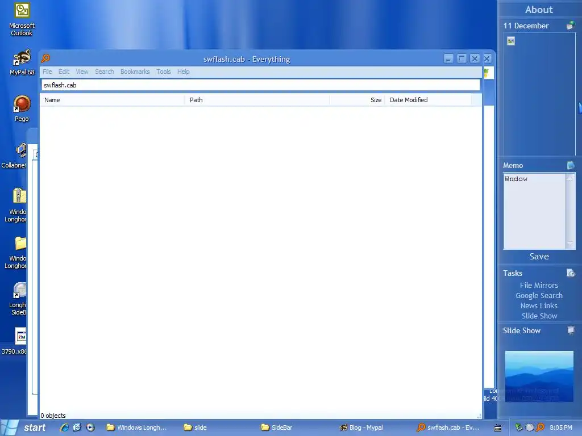Click the 0 objects status bar text

coord(53,416)
